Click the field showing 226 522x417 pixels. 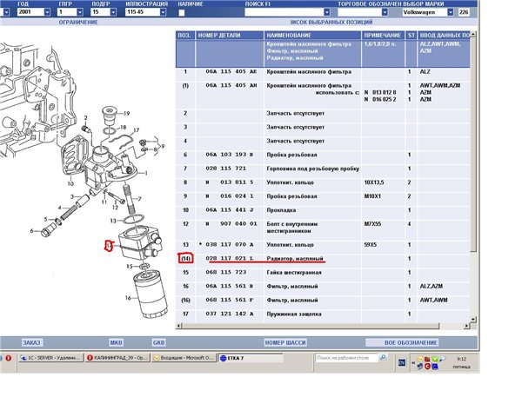(x=464, y=12)
